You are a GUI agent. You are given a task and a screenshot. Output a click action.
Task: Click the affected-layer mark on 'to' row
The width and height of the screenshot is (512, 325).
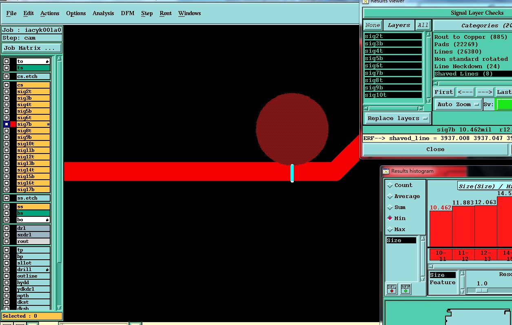(x=47, y=62)
